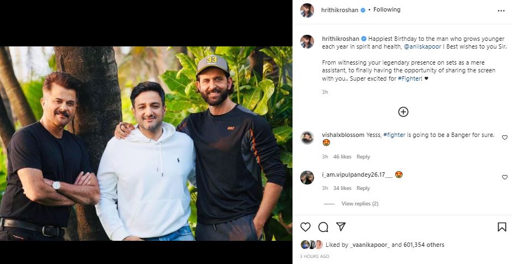Viewport: 512px width, 264px height.
Task: Load more comments with the plus circle
Action: 403,112
